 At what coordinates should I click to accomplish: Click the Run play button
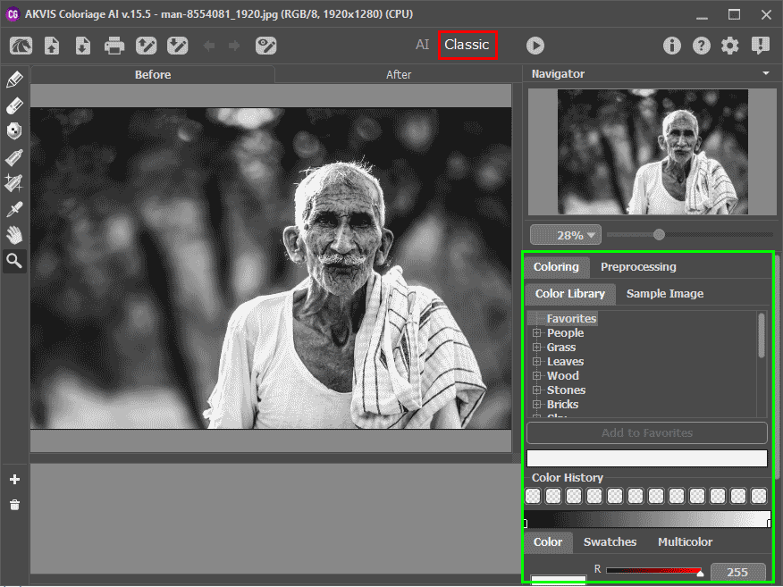tap(535, 46)
